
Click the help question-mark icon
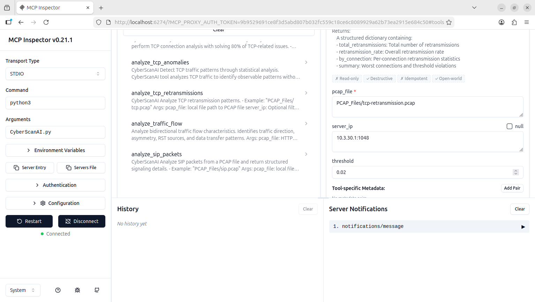58,290
